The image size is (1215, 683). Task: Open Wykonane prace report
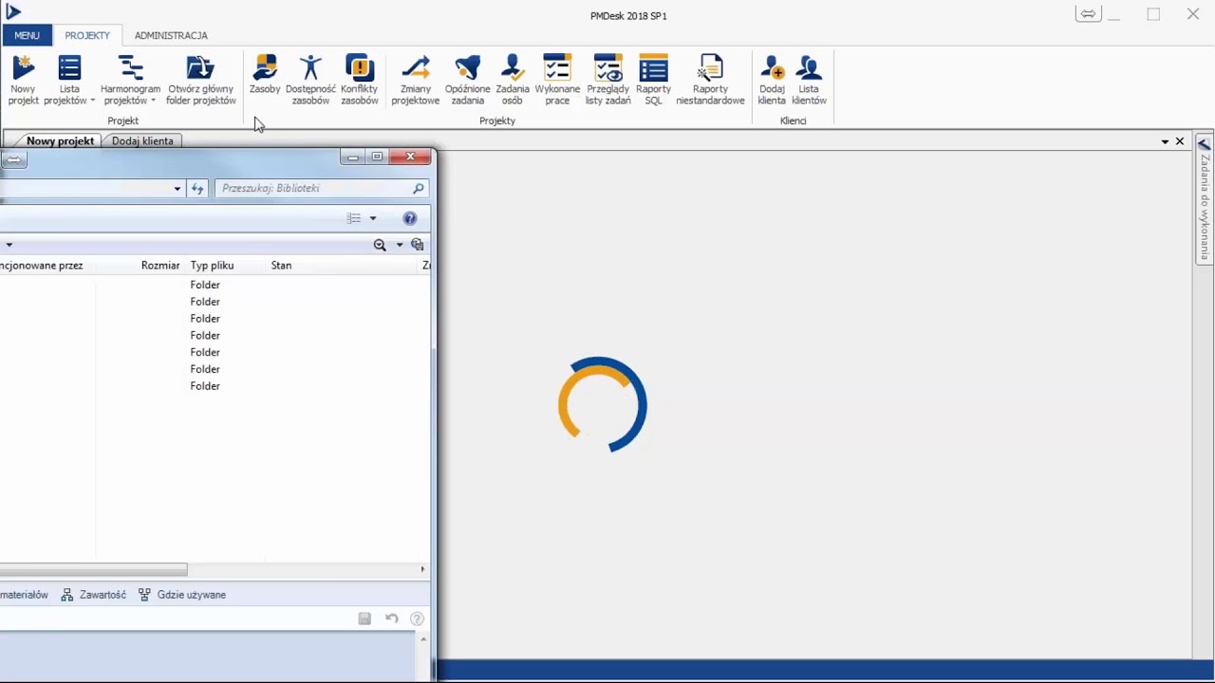pyautogui.click(x=557, y=80)
